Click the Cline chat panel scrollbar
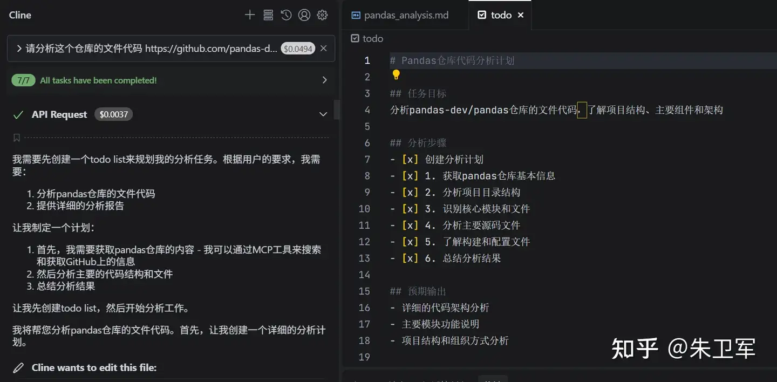The width and height of the screenshot is (777, 382). [x=337, y=110]
